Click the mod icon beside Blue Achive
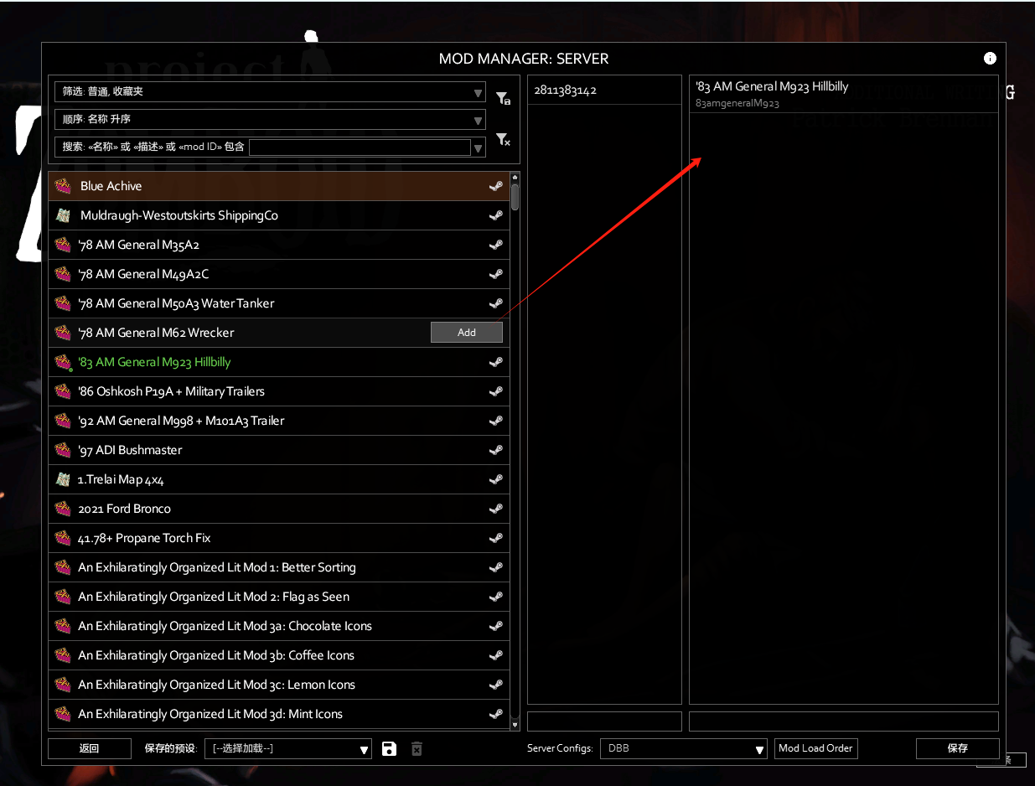The width and height of the screenshot is (1035, 786). [x=63, y=186]
